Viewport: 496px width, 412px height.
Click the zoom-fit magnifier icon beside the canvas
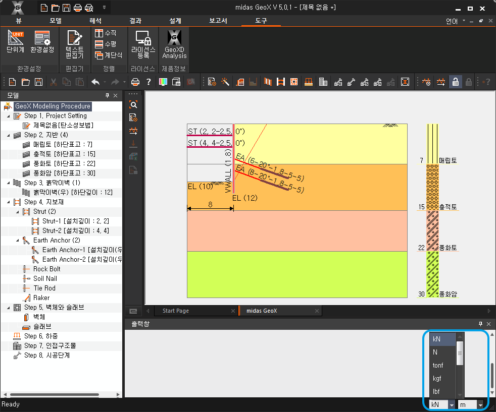pyautogui.click(x=133, y=105)
